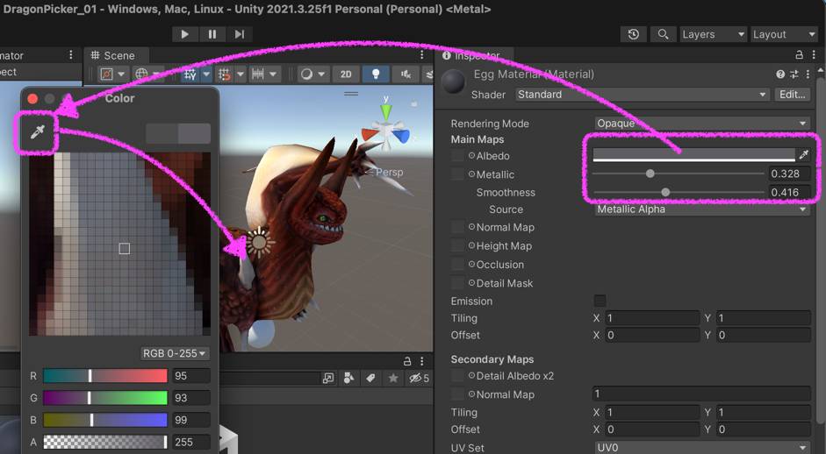Toggle scene lighting with the lightbulb icon
The image size is (826, 454).
pos(376,74)
